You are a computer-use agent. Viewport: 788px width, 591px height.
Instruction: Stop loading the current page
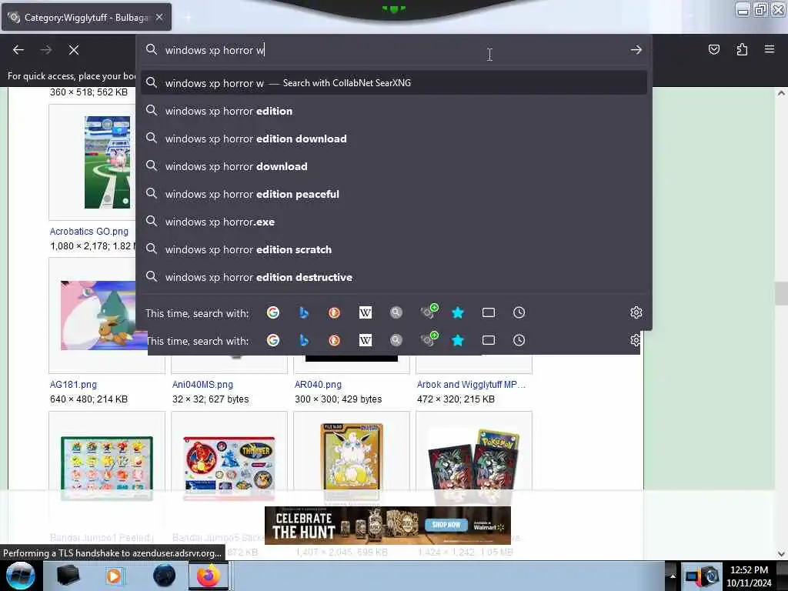[74, 50]
